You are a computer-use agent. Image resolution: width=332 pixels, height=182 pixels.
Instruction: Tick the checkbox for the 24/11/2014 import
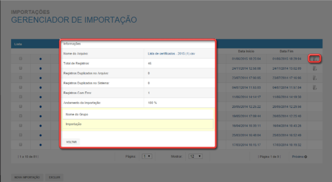21,68
